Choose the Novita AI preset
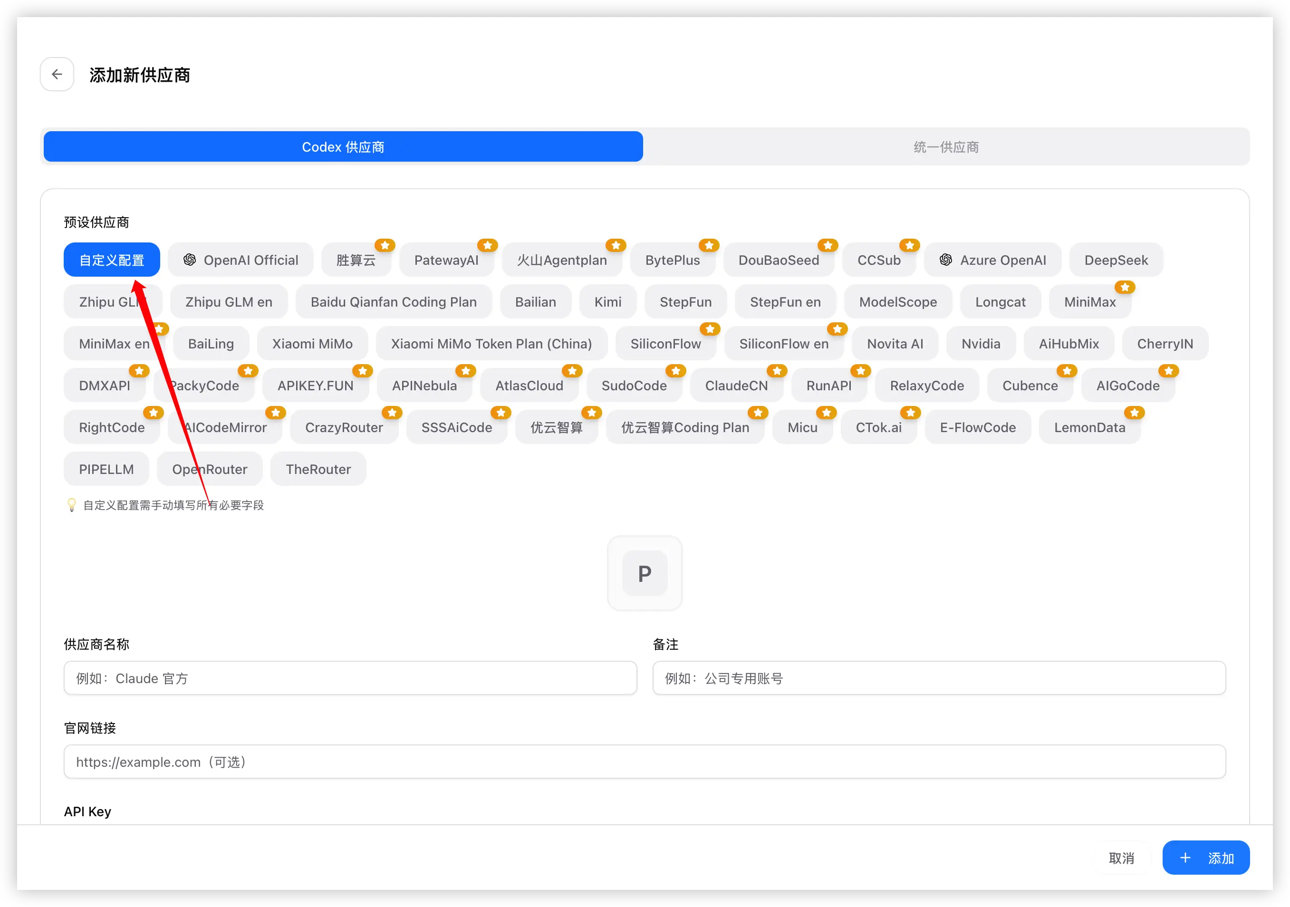The height and width of the screenshot is (907, 1290). (x=895, y=343)
